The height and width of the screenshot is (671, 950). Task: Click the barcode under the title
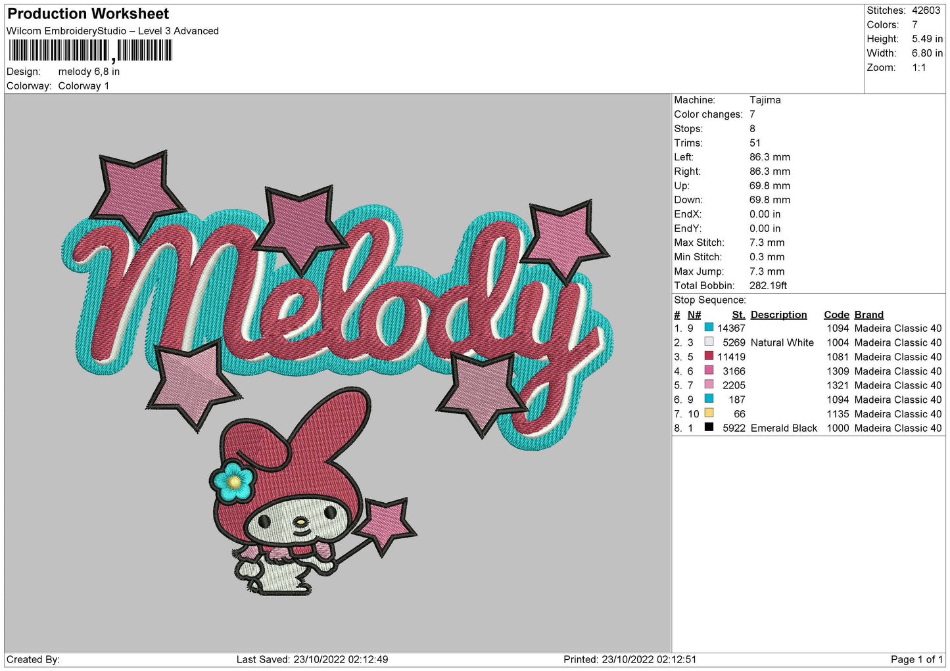coord(91,51)
